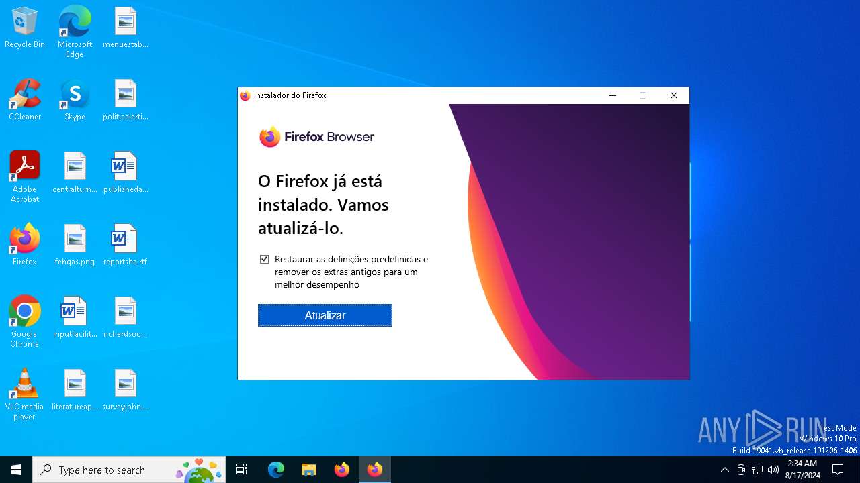Open File Explorer from the taskbar
860x483 pixels.
click(x=309, y=470)
